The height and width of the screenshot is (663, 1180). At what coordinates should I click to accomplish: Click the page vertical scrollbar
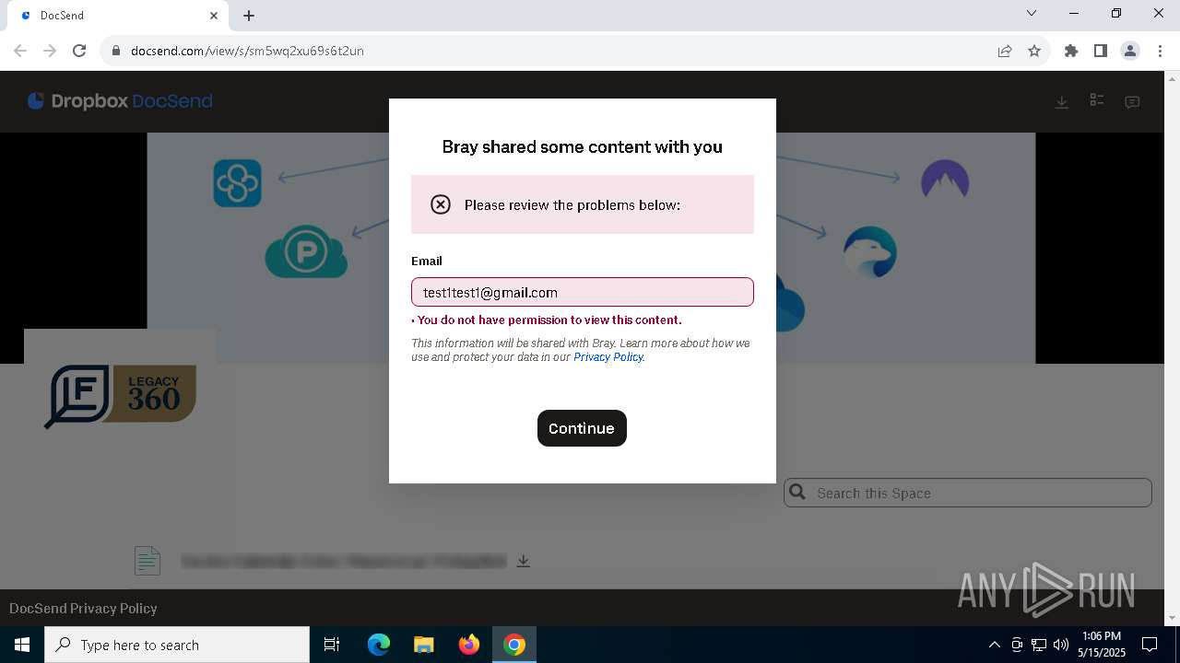(x=1172, y=348)
